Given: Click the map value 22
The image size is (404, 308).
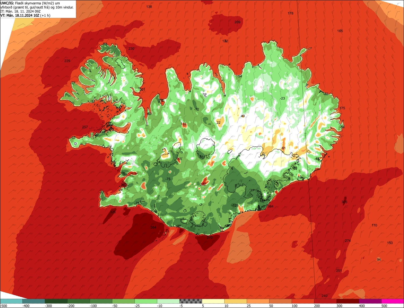Looking at the screenshot, I should (x=218, y=123).
